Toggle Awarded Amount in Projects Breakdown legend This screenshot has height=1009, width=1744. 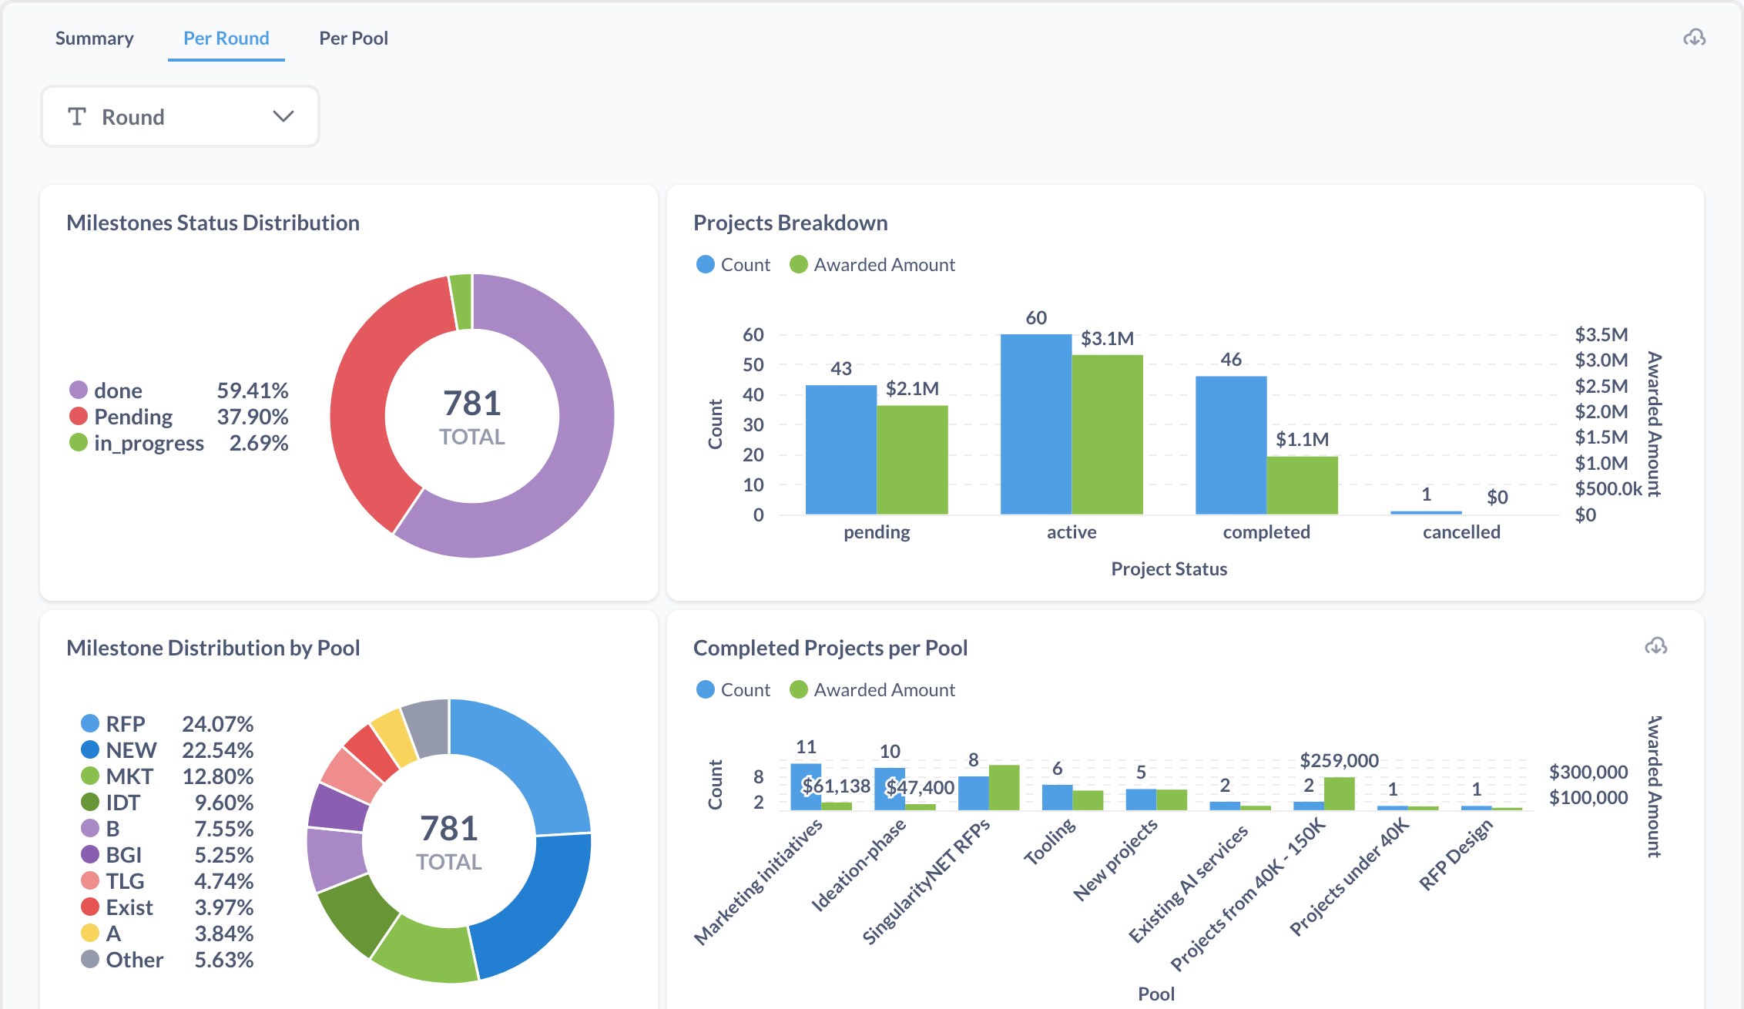pyautogui.click(x=873, y=264)
